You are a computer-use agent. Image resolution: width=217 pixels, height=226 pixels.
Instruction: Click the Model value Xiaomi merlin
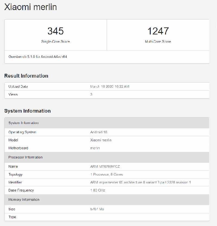pos(101,140)
